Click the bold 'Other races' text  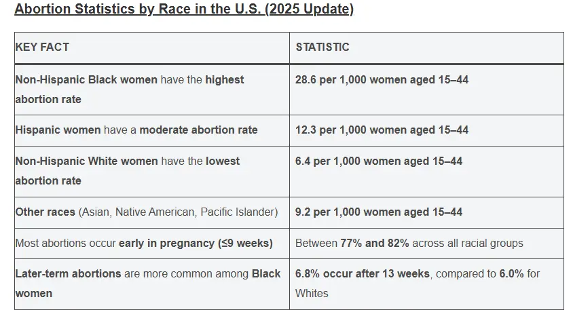[x=45, y=212]
